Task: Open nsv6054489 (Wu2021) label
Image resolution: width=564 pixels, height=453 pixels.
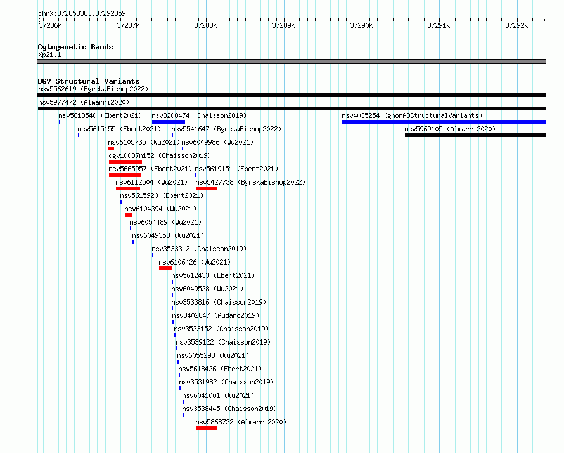Action: coord(165,222)
